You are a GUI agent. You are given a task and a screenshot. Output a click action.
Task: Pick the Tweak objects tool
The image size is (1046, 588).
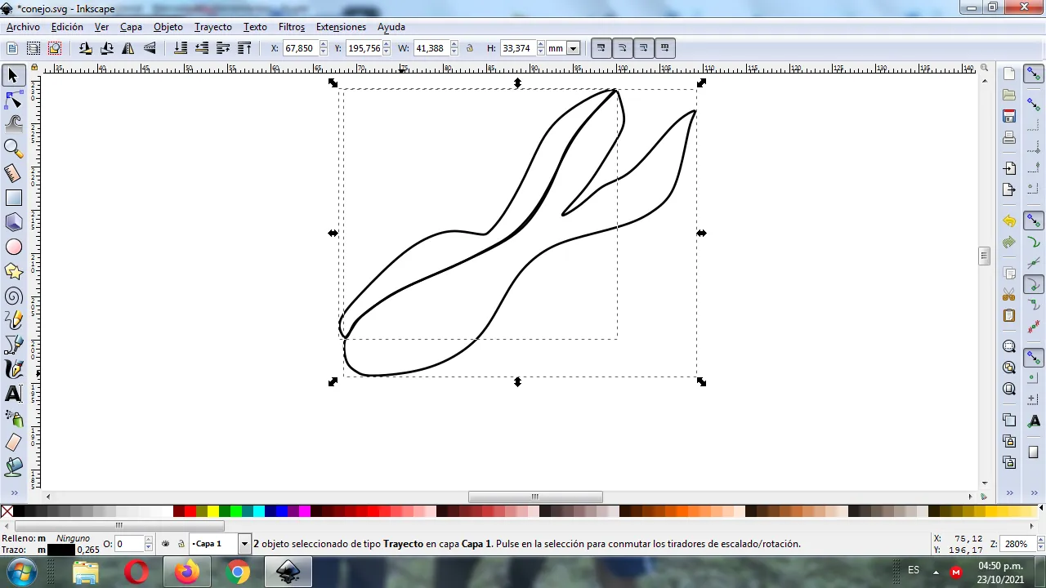(x=13, y=124)
